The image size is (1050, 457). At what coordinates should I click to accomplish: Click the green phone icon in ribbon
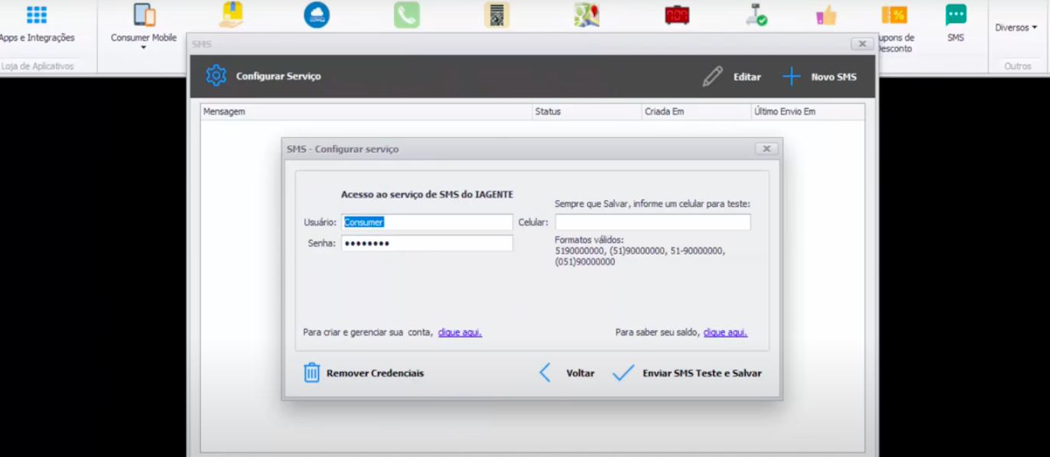tap(407, 15)
